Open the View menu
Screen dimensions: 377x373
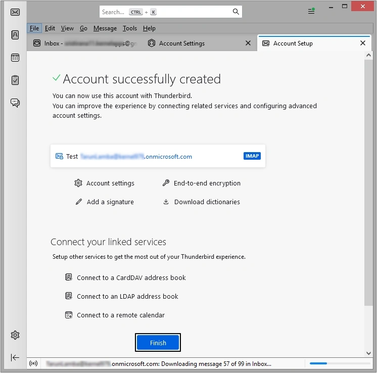[67, 28]
